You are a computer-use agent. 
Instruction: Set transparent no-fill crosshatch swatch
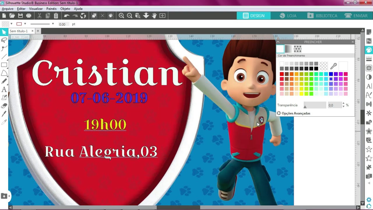point(323,66)
